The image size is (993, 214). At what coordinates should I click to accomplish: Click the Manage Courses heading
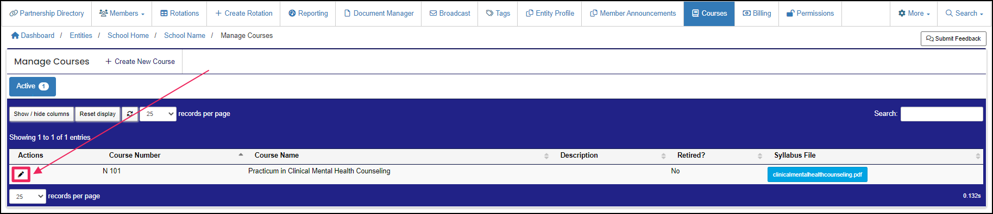(52, 61)
